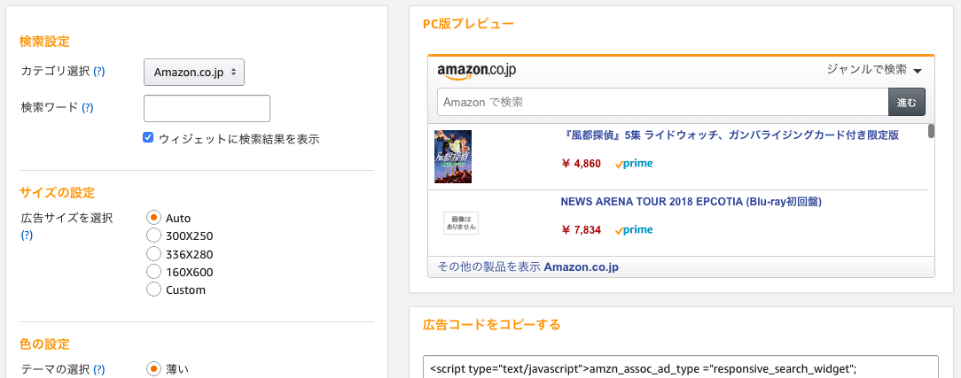The image size is (961, 378).
Task: Click the help (?) icon under 広告サイズを選択
Action: point(27,235)
